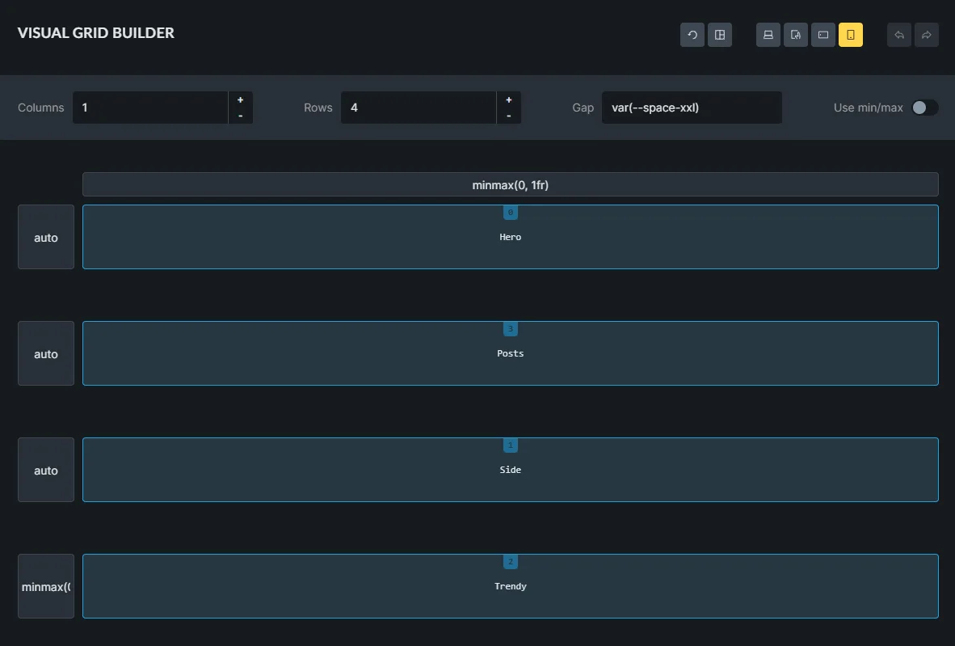Increase Columns with the plus button

pos(241,100)
